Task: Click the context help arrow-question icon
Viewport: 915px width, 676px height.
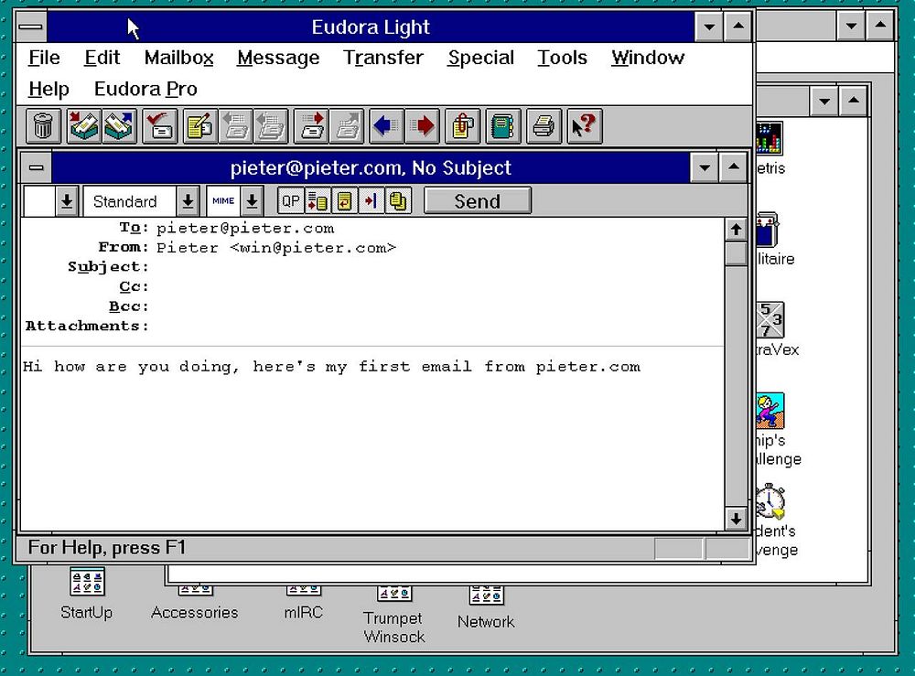Action: tap(584, 125)
